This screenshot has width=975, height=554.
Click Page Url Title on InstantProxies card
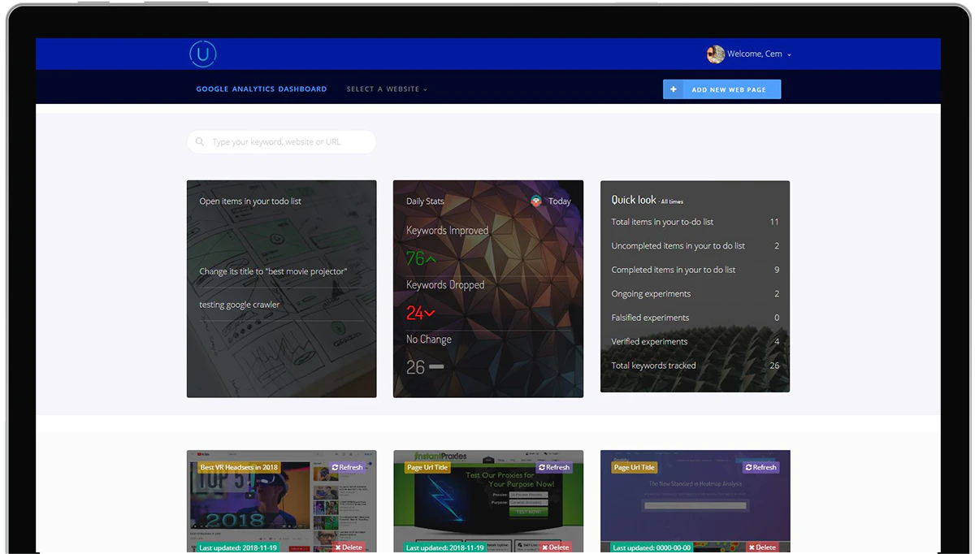tap(428, 467)
